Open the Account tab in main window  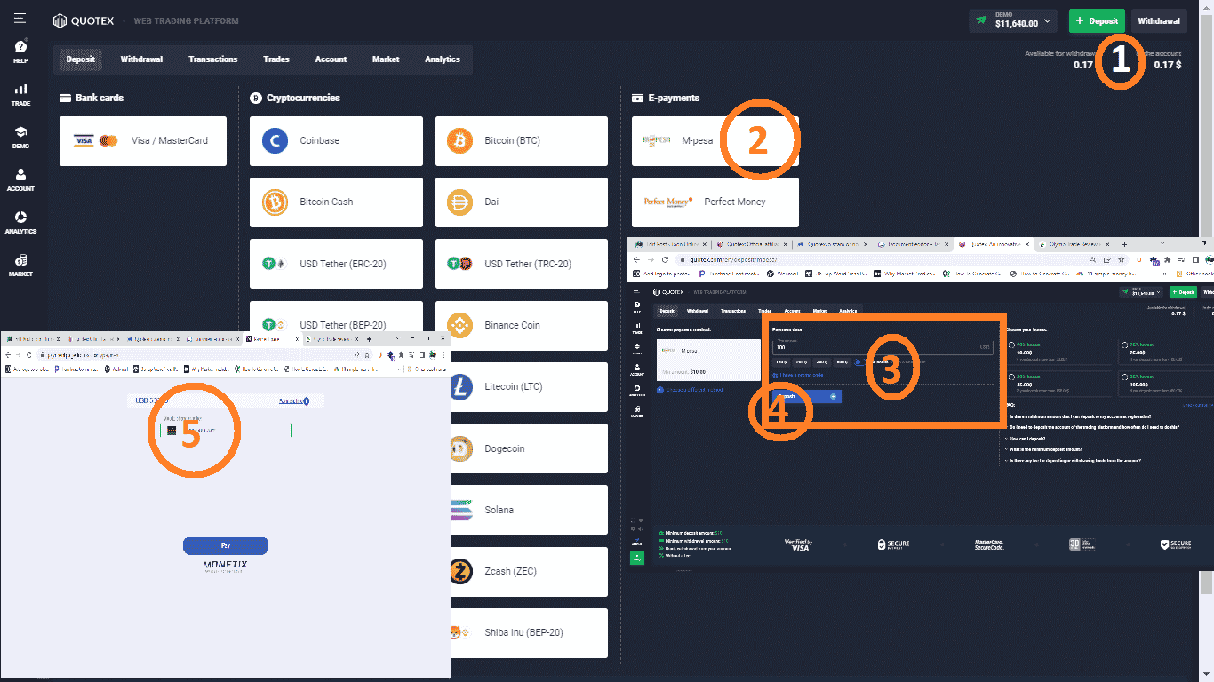[x=331, y=59]
